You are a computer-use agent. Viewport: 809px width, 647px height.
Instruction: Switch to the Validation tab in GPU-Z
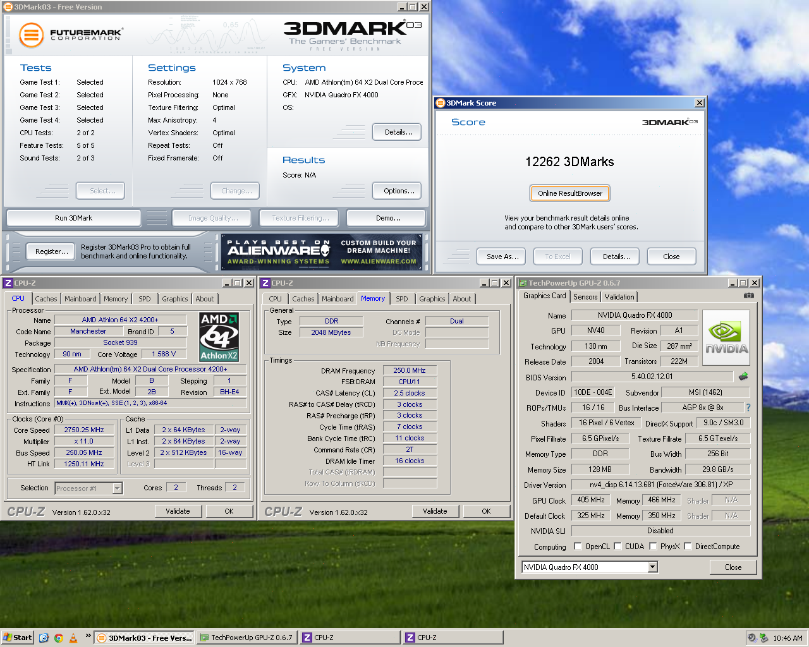point(619,297)
